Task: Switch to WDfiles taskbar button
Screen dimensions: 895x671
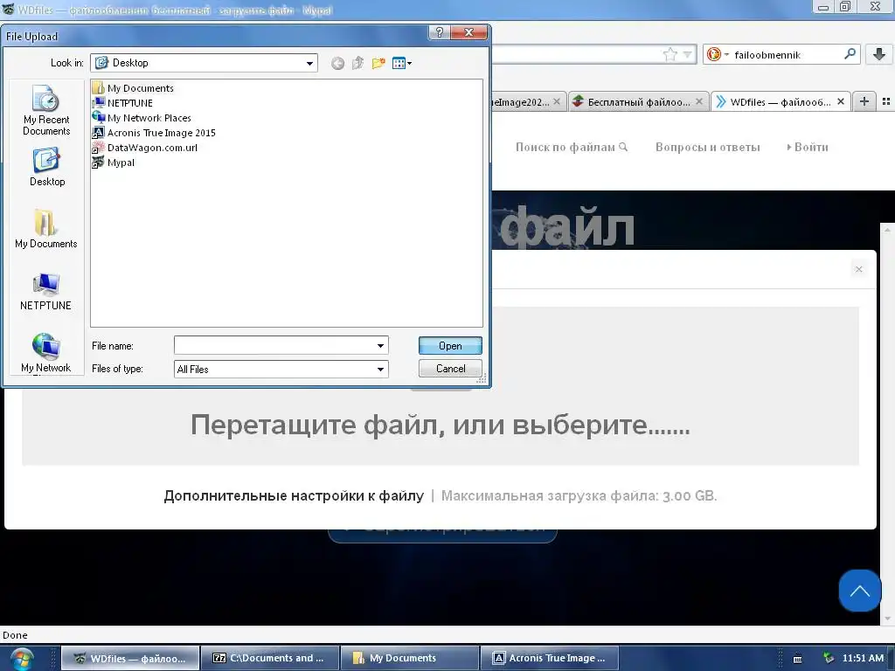Action: [130, 659]
